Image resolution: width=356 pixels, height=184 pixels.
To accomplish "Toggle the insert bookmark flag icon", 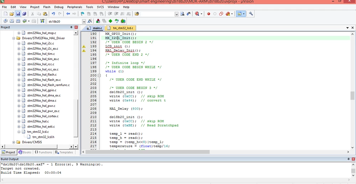I will (x=82, y=14).
